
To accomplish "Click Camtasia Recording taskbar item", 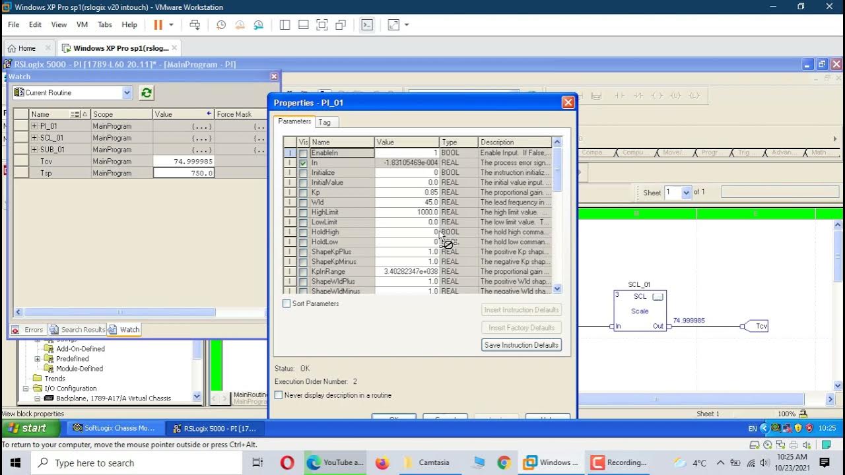I will (619, 462).
